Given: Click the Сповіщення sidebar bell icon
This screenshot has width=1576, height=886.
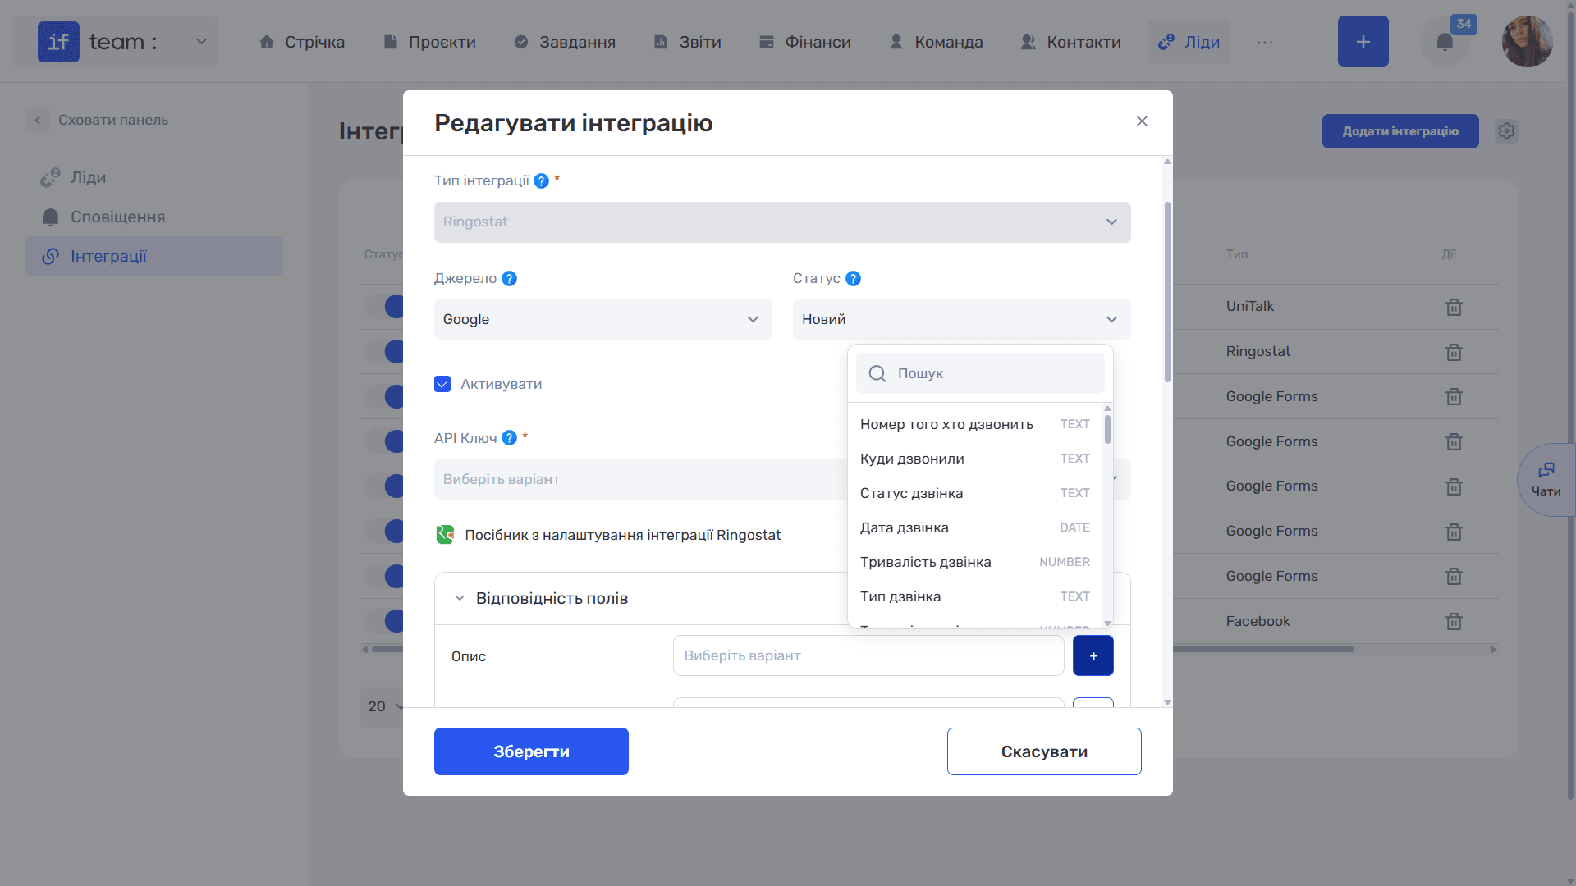Looking at the screenshot, I should 50,217.
